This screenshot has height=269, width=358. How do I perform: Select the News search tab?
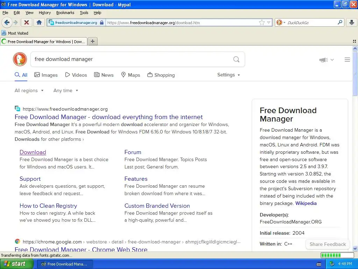pos(103,75)
